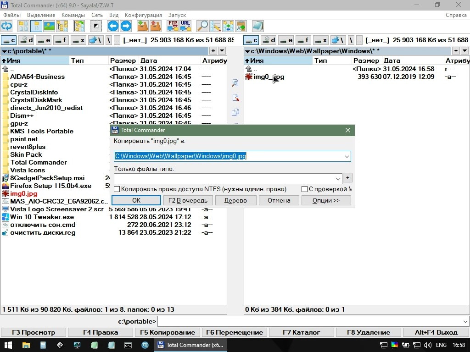Select 'KMS Tools Portable' folder row

tap(42, 132)
